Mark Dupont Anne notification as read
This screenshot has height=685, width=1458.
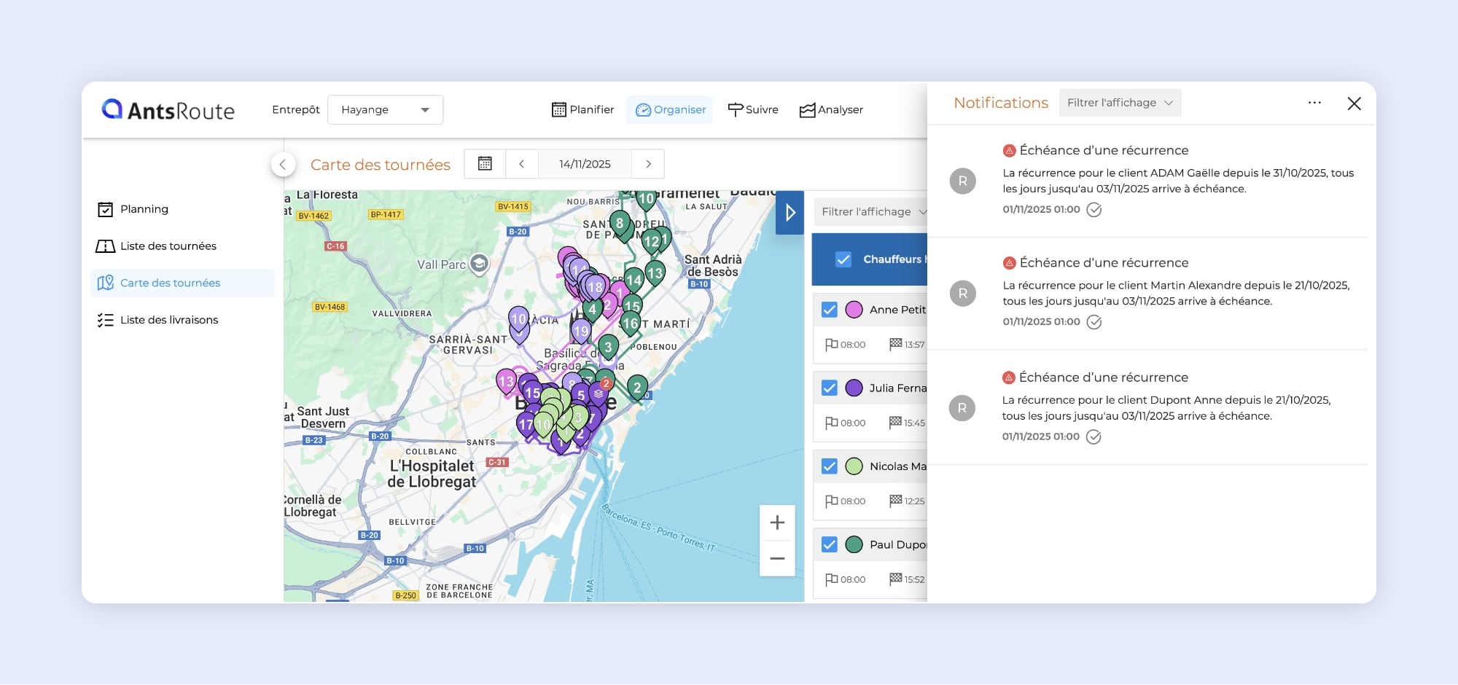(x=1093, y=437)
